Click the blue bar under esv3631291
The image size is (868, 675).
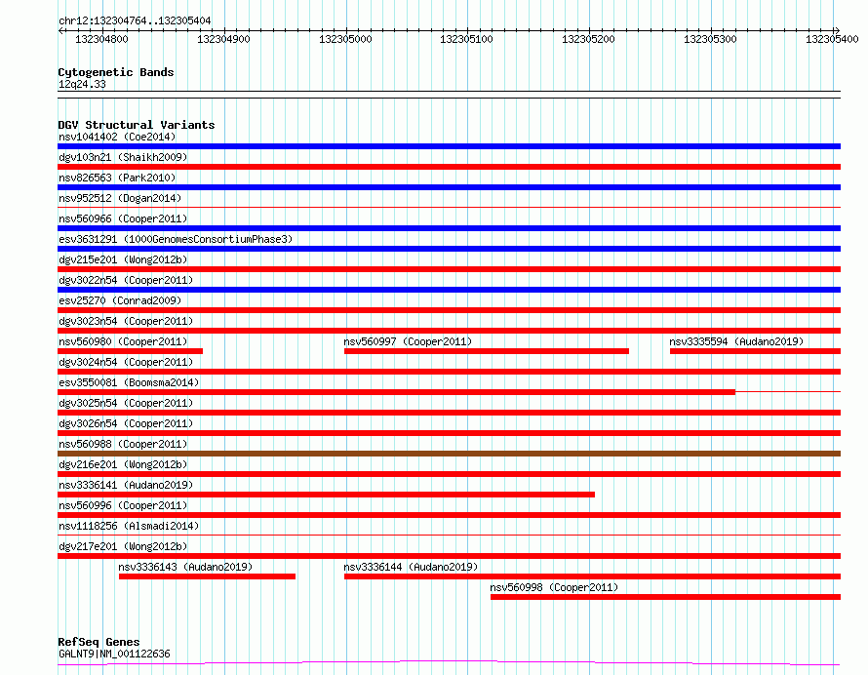pyautogui.click(x=449, y=249)
